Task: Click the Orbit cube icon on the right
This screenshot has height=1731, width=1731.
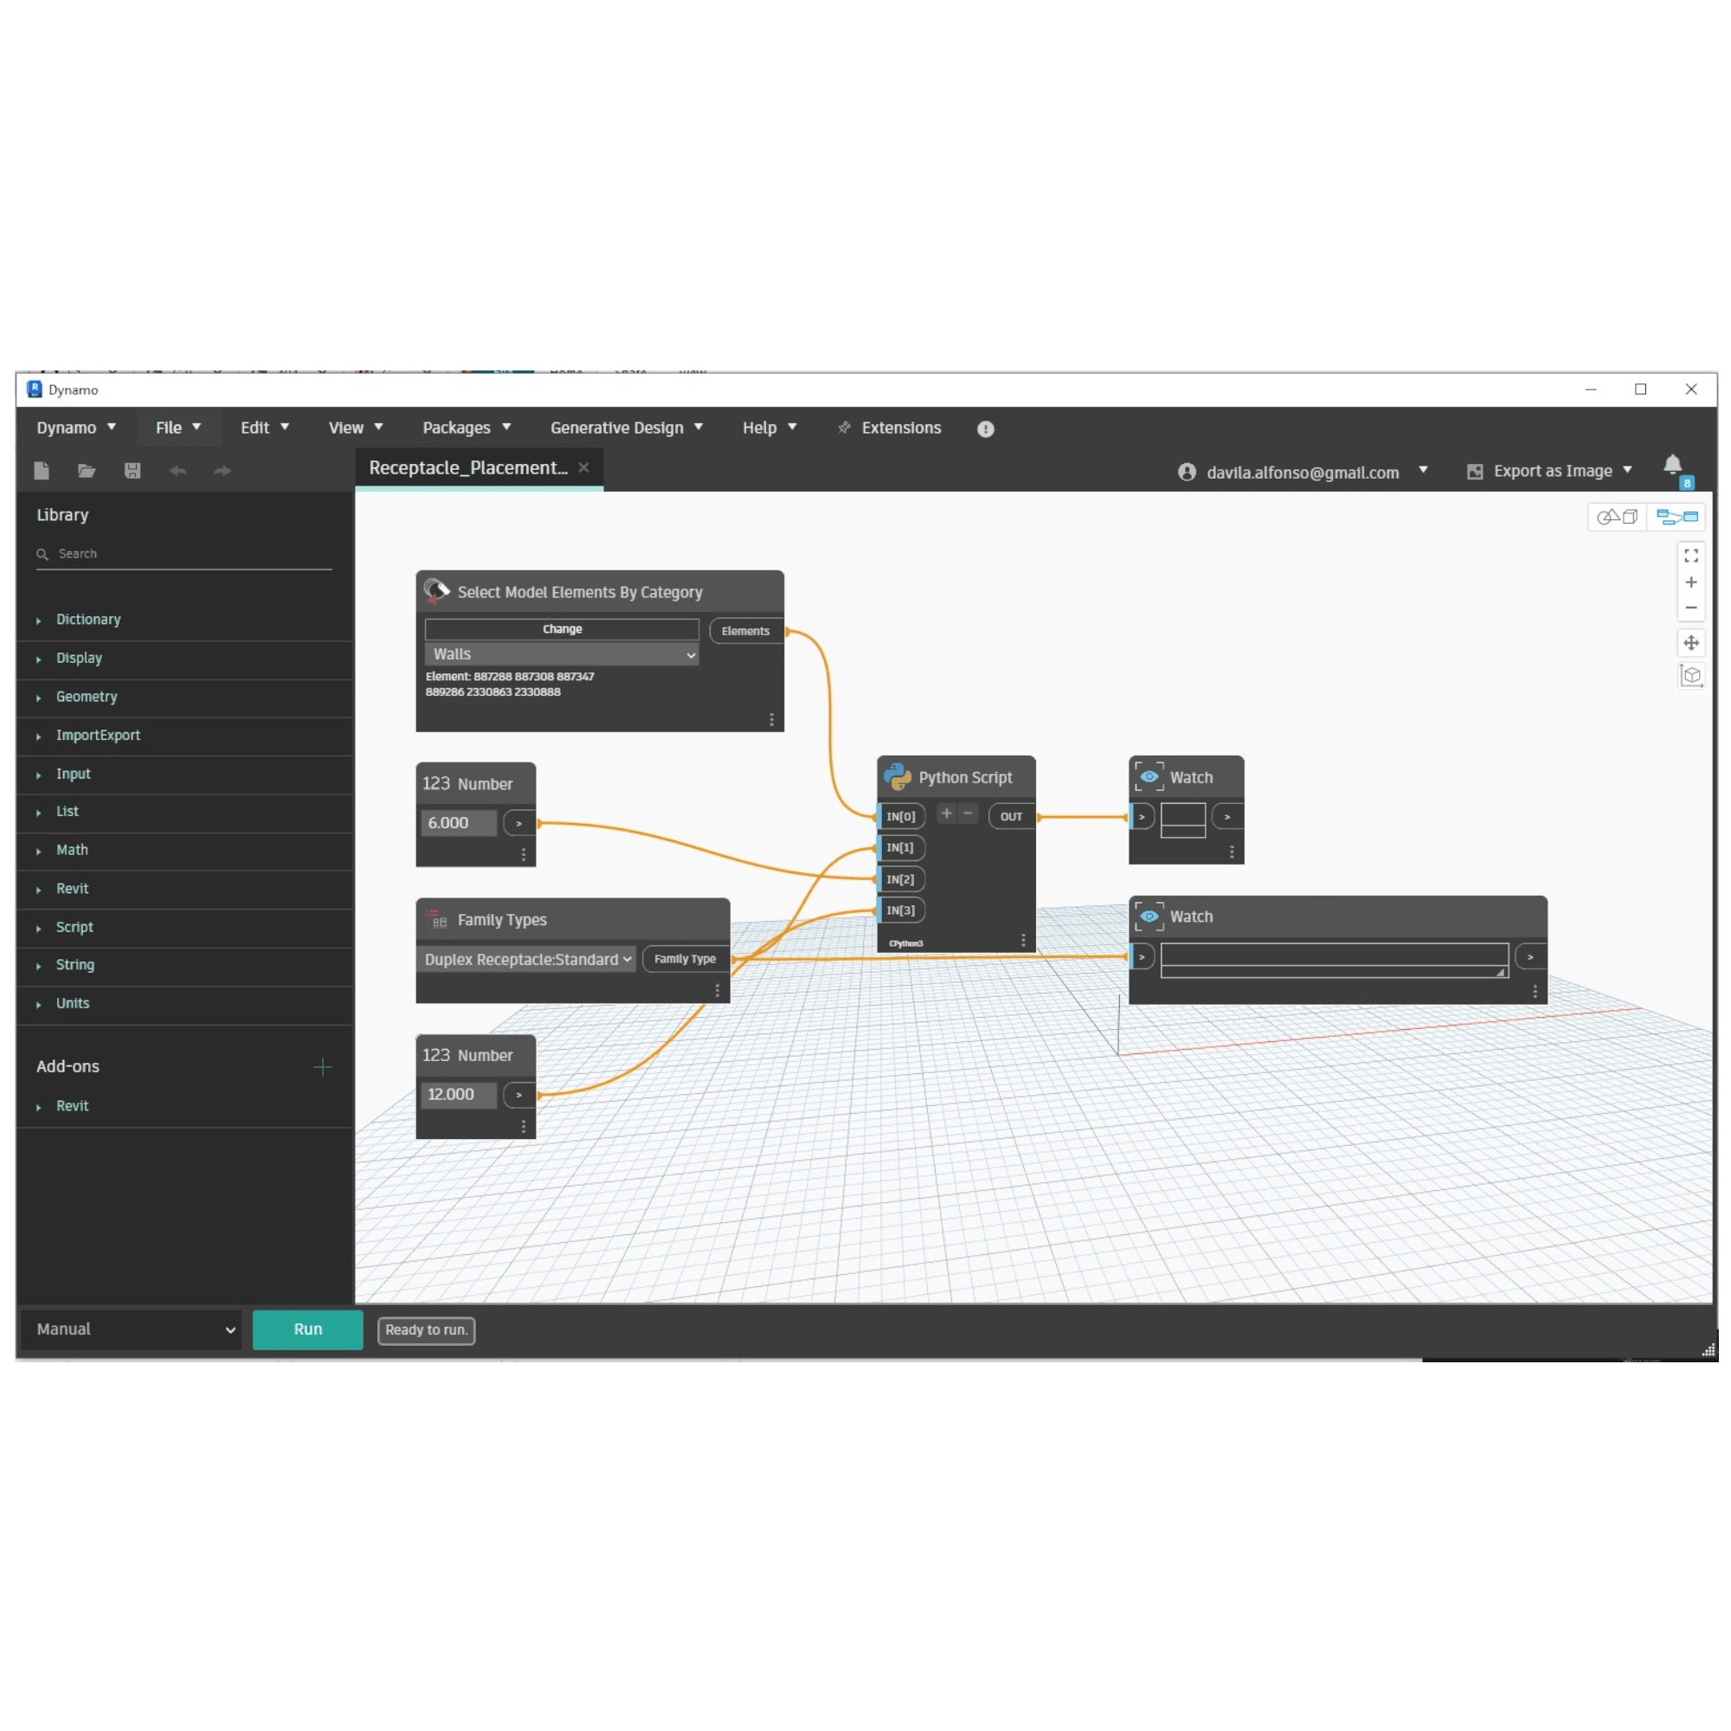Action: click(x=1691, y=676)
